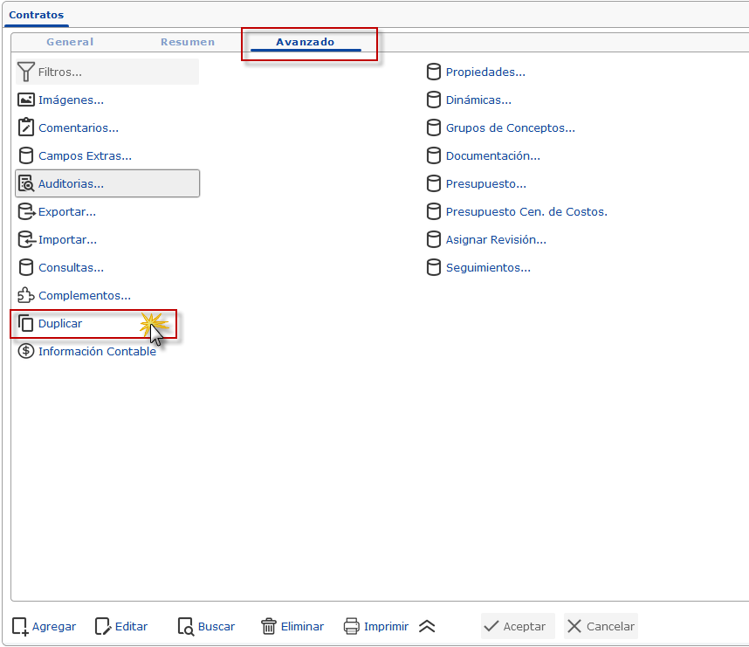
Task: Click the Complementos puzzle icon
Action: click(25, 295)
